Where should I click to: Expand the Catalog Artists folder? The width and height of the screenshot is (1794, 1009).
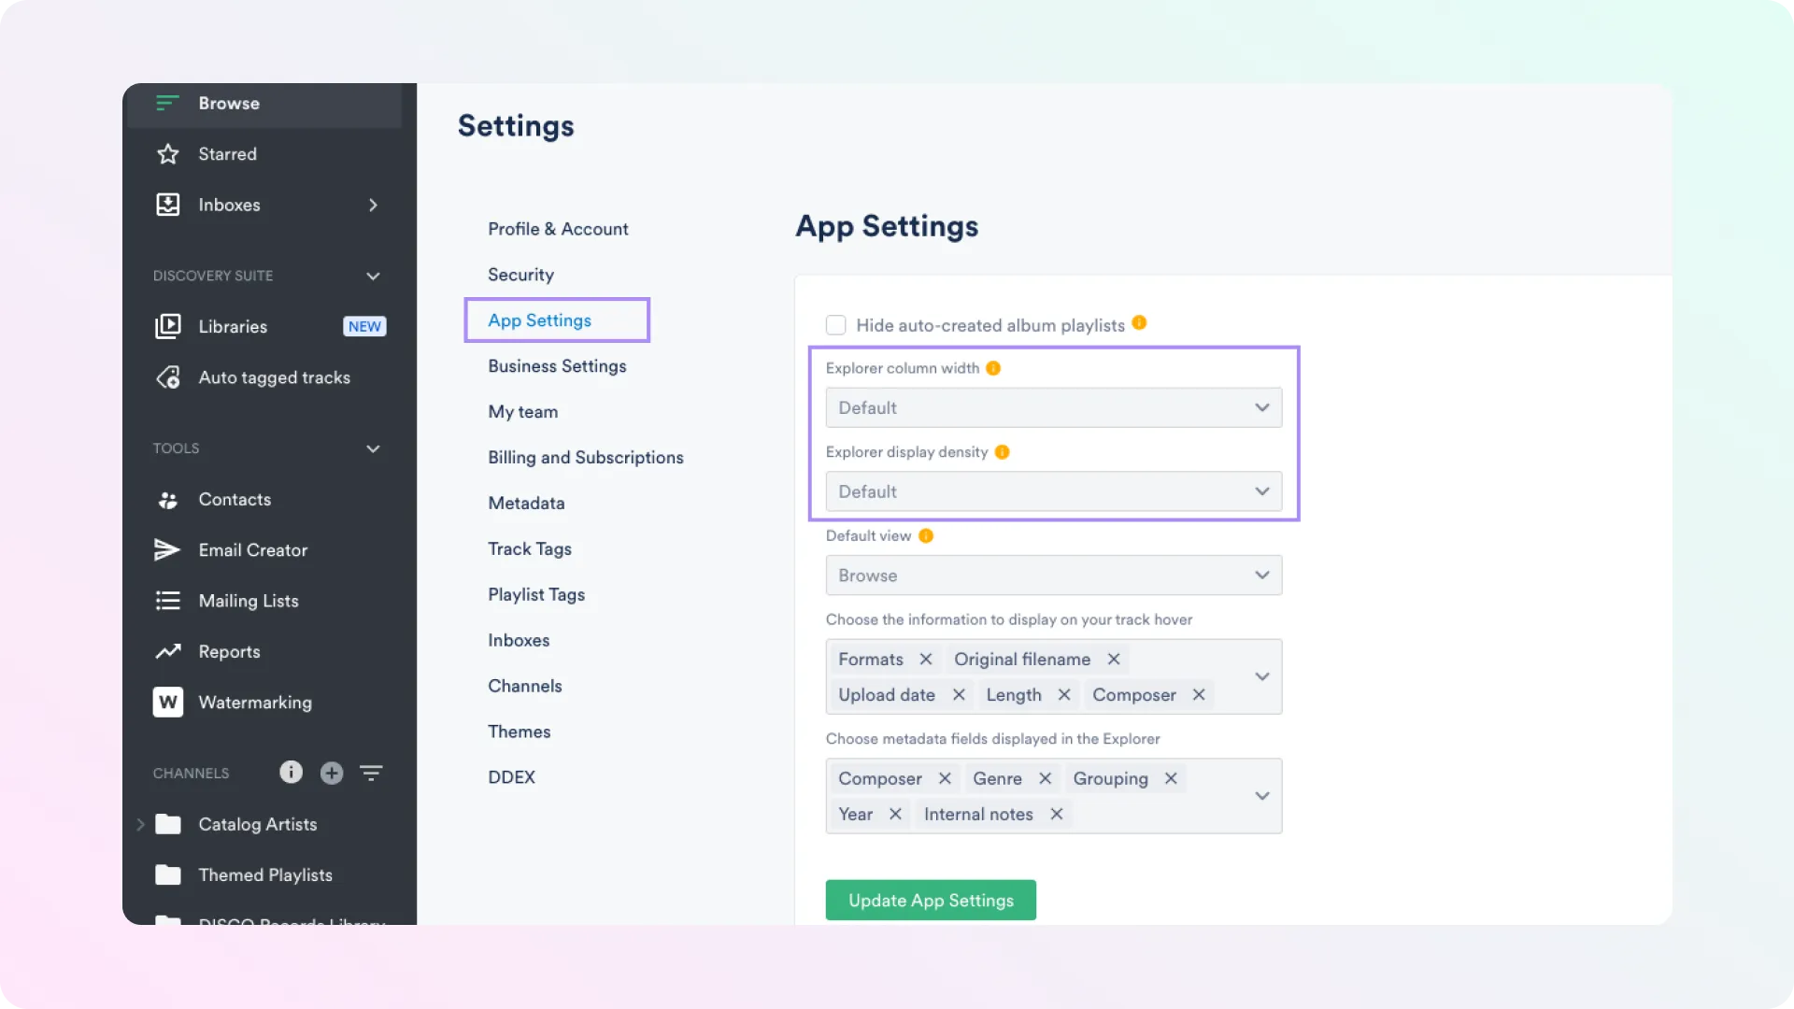140,824
